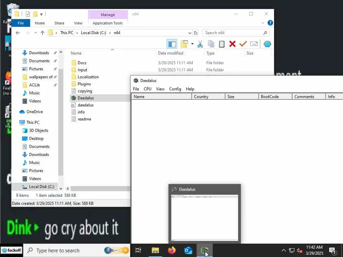The image size is (343, 257).
Task: Open address bar history dropdown
Action: [x=190, y=33]
